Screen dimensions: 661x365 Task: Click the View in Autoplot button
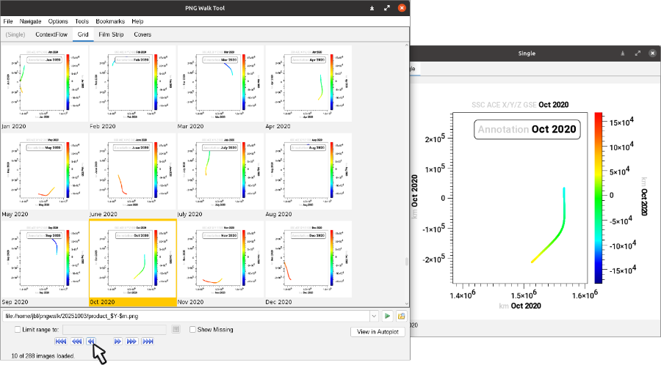tap(378, 332)
